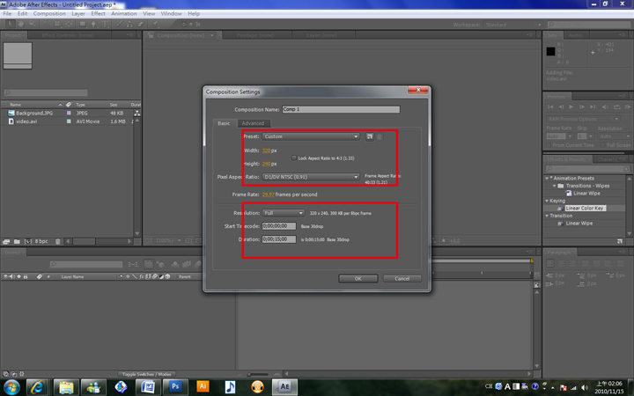Select the Hand tool
634x396 pixels.
coord(21,25)
